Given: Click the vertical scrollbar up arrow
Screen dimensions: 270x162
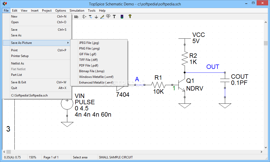Looking at the screenshot, I should pyautogui.click(x=266, y=22).
